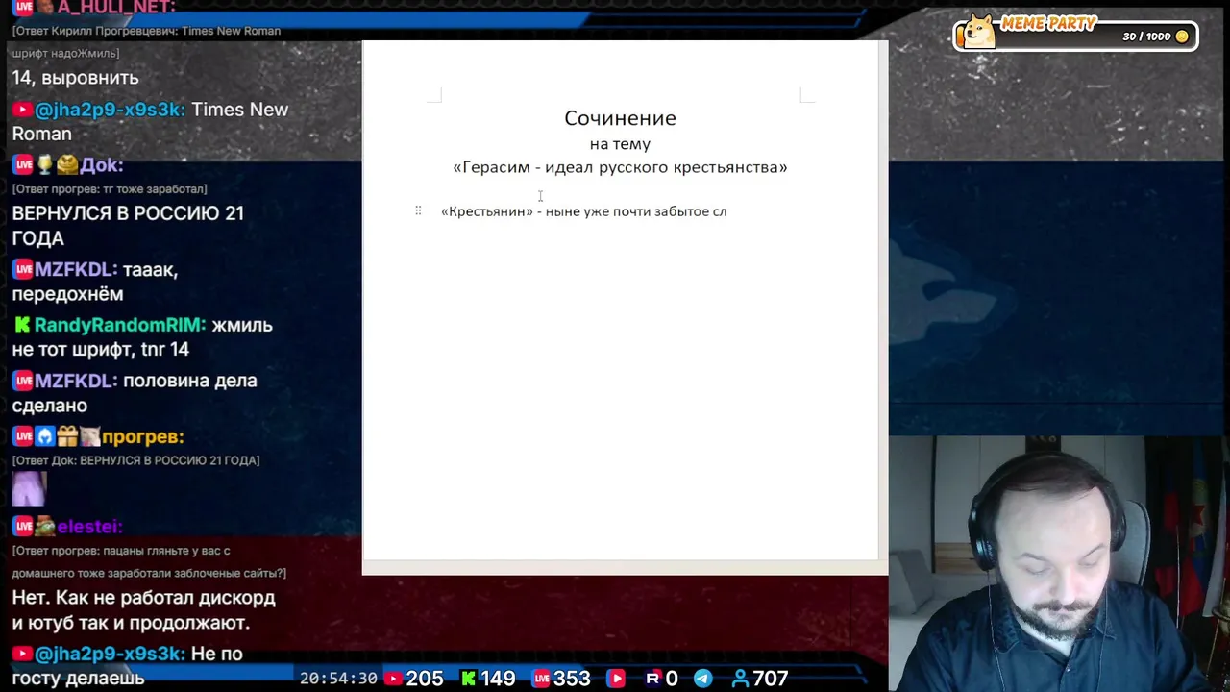Click reply quote '[Ответ Док: ВЕРНУЛСЯ В РОССИЮ 21 ГОДА]'
The width and height of the screenshot is (1230, 692).
pyautogui.click(x=135, y=460)
